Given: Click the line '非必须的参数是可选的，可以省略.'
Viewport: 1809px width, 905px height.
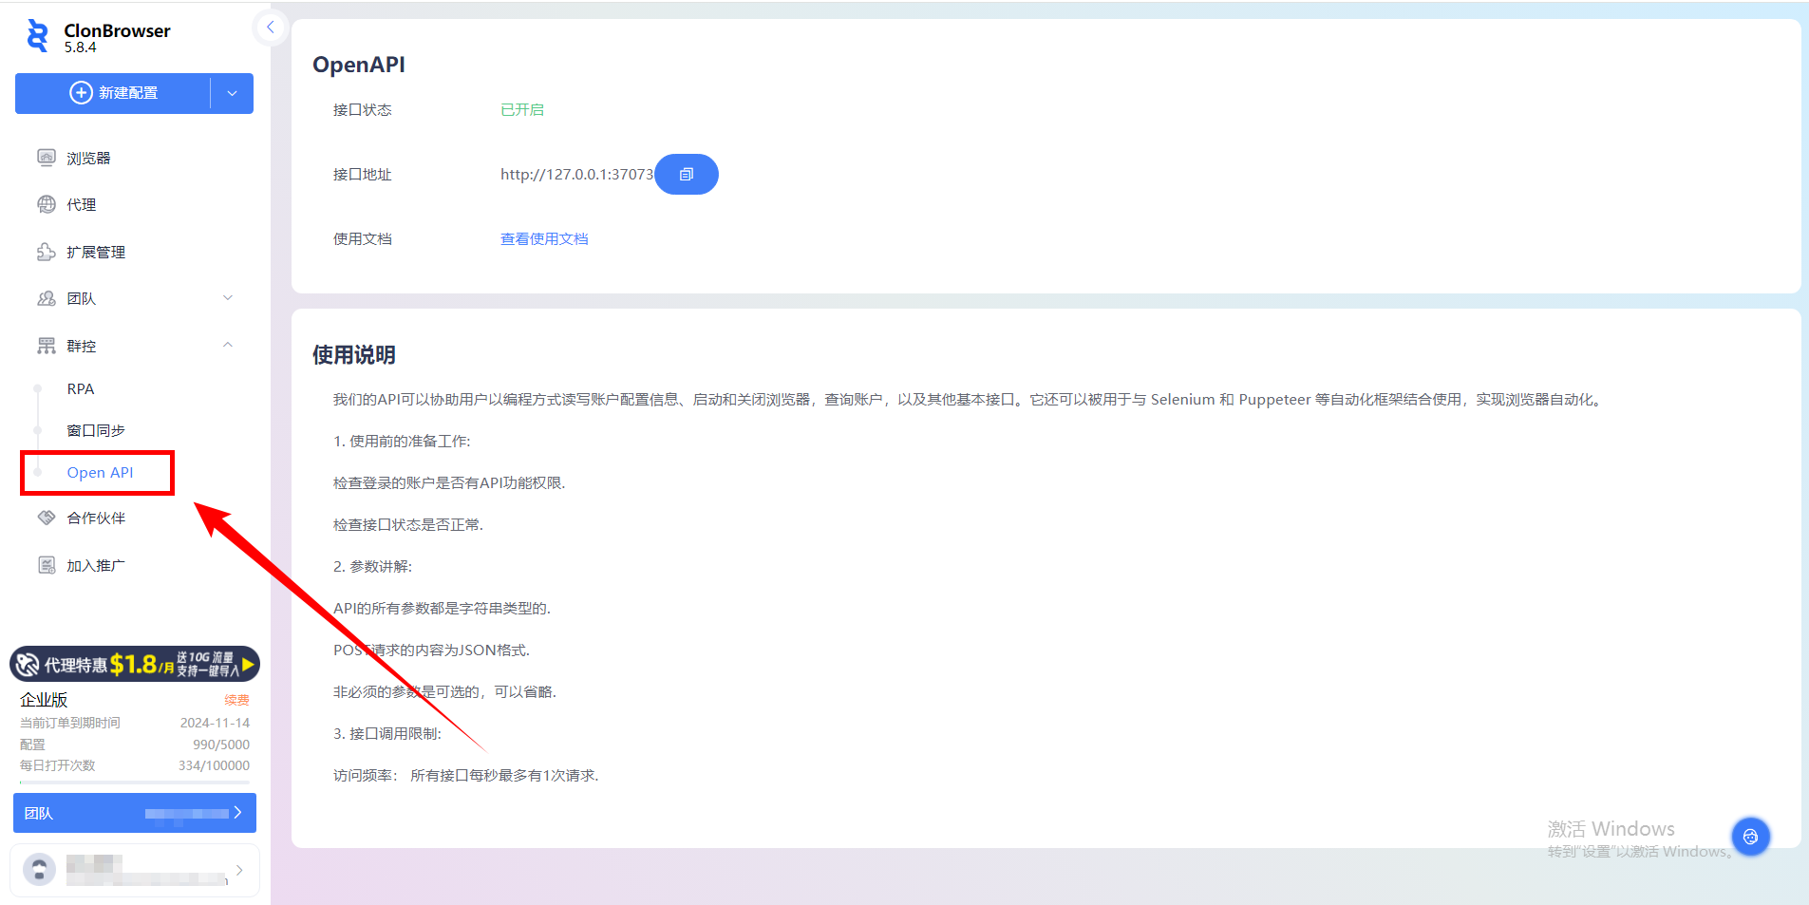Looking at the screenshot, I should pos(444,691).
